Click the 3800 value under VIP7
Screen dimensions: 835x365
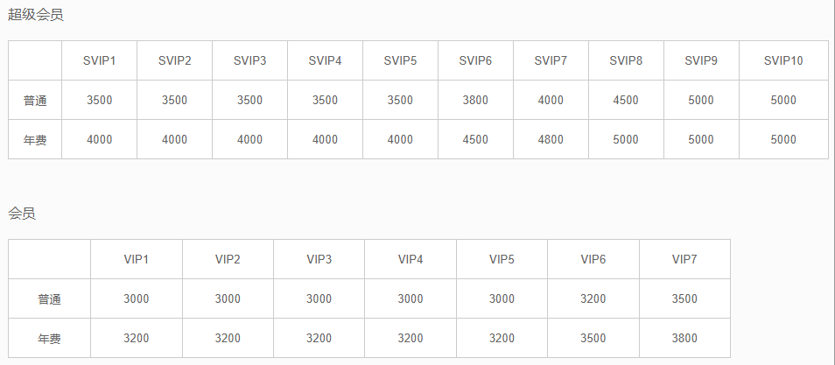click(x=684, y=339)
